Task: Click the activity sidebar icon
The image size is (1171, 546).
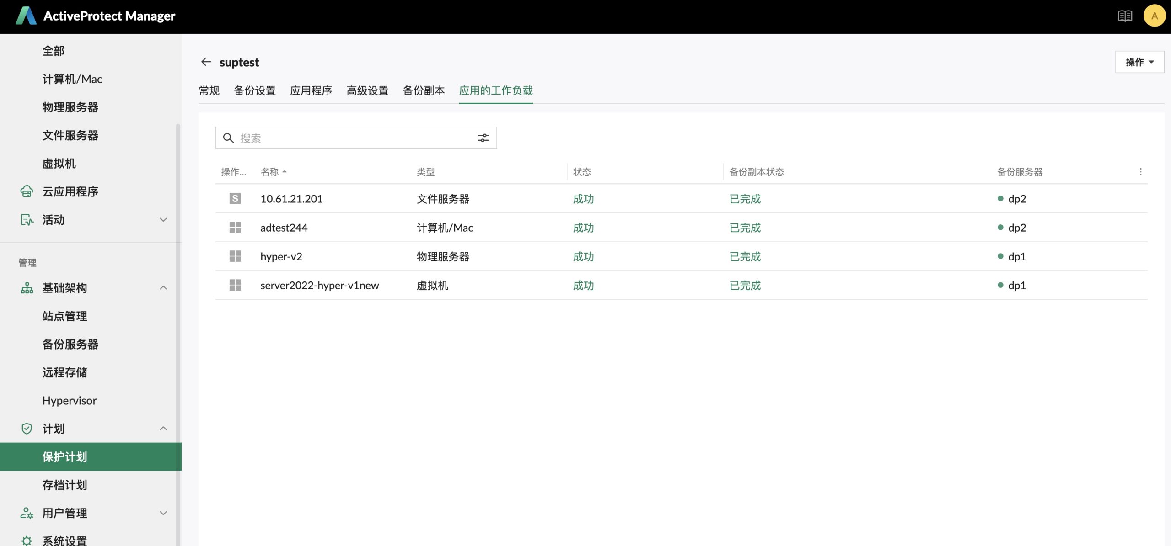Action: (27, 220)
